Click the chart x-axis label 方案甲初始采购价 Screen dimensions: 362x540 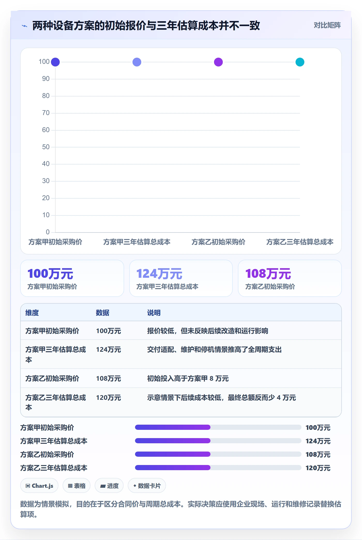[55, 242]
